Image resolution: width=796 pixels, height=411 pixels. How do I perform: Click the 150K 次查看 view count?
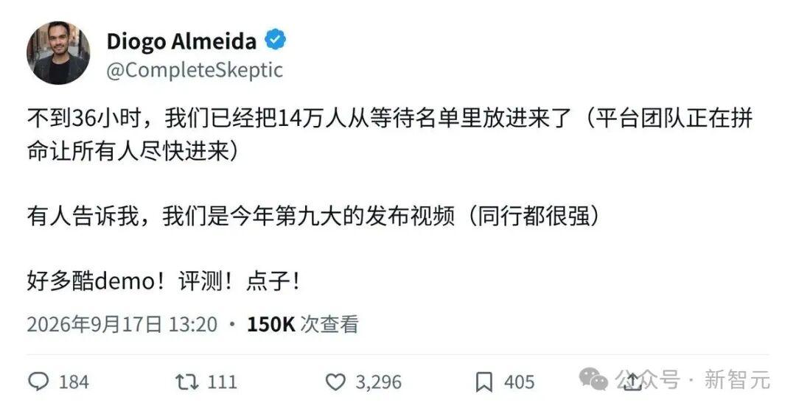pyautogui.click(x=303, y=325)
